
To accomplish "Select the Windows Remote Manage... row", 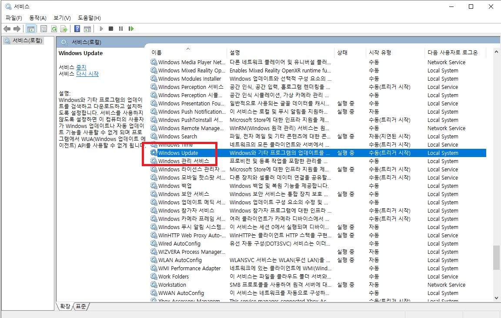I will pos(318,128).
